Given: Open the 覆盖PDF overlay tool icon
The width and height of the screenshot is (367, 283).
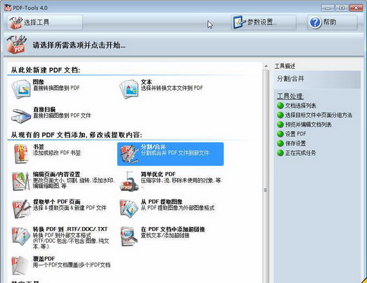Looking at the screenshot, I should 21,266.
